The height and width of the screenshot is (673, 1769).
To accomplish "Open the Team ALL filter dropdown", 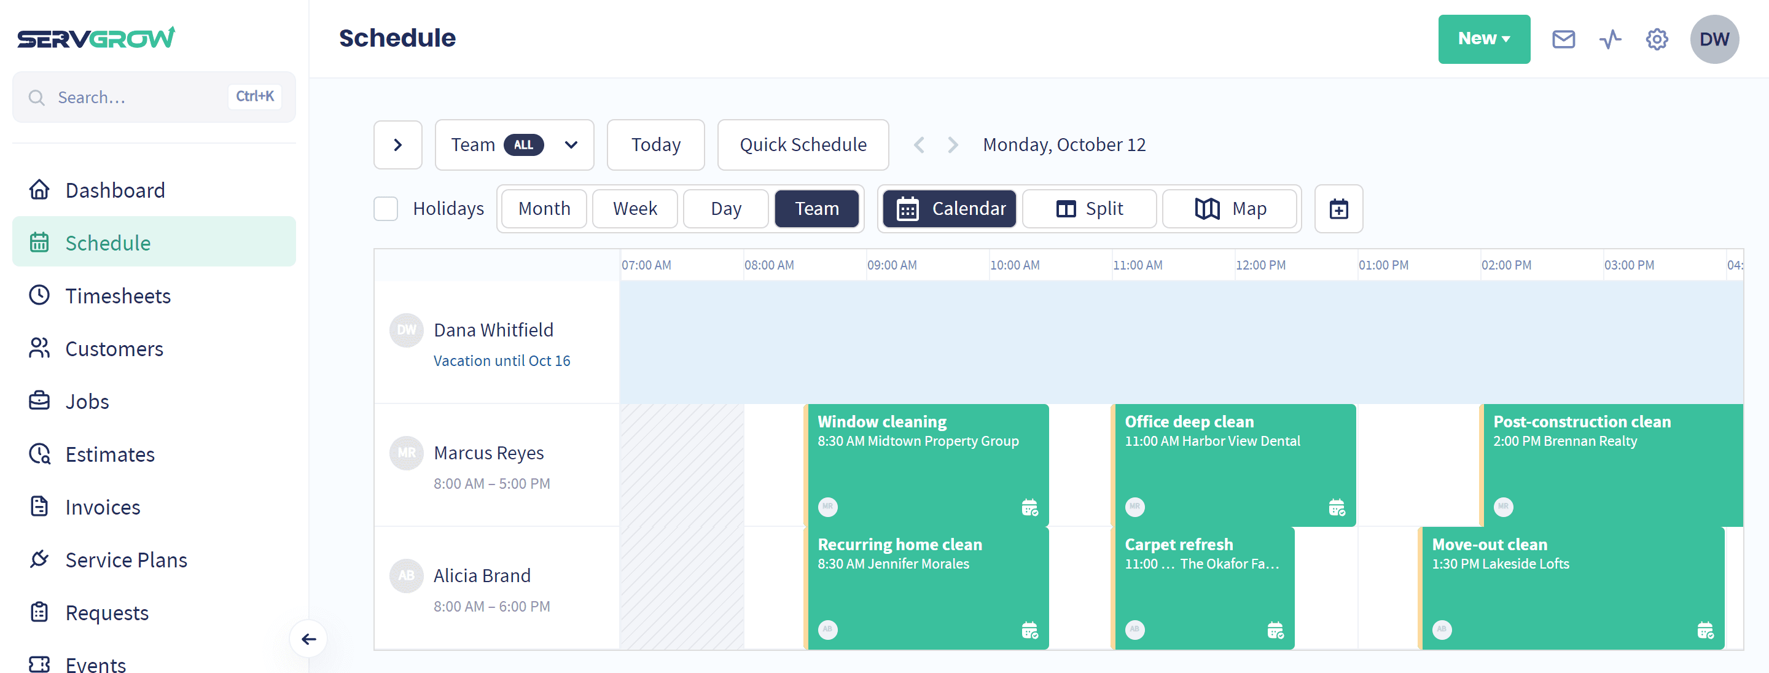I will (x=514, y=145).
